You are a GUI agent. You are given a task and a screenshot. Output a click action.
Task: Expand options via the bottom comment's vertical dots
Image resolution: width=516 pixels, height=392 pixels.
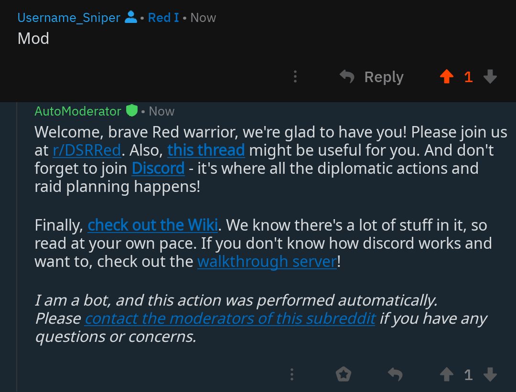292,374
